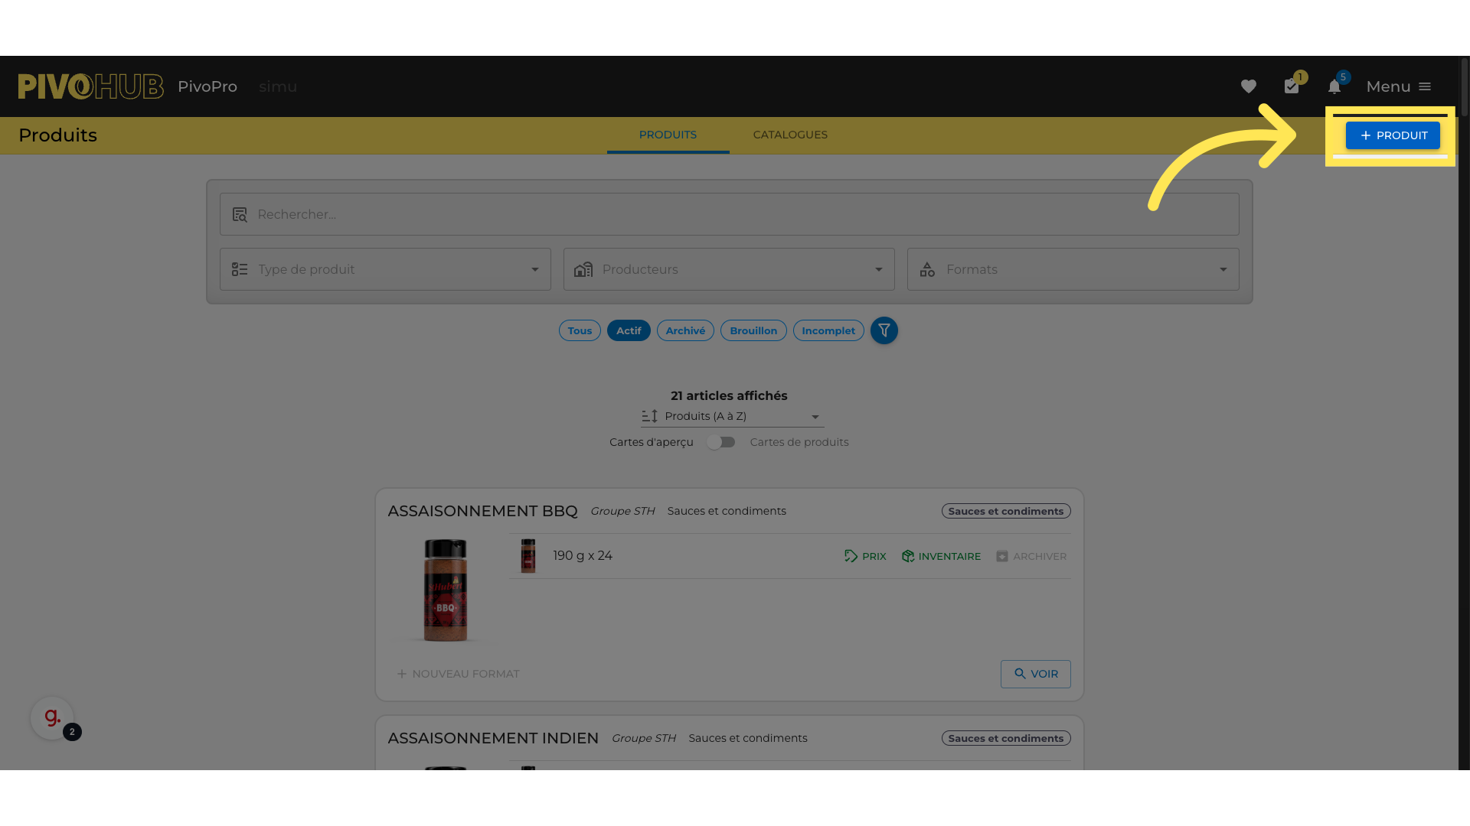The height and width of the screenshot is (826, 1470).
Task: Toggle Cartes d'aperçu / Cartes de produits switch
Action: pos(720,442)
